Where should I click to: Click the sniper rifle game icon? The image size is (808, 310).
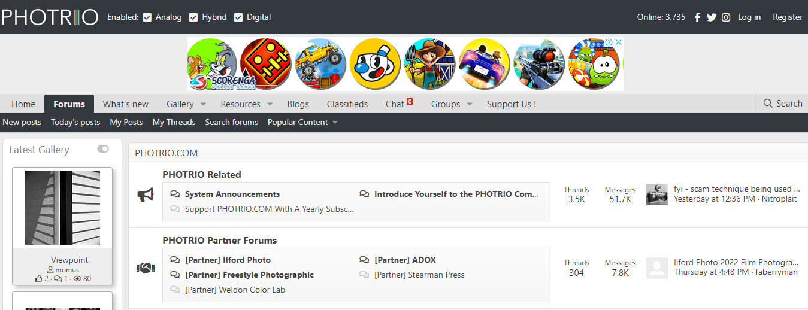click(538, 64)
